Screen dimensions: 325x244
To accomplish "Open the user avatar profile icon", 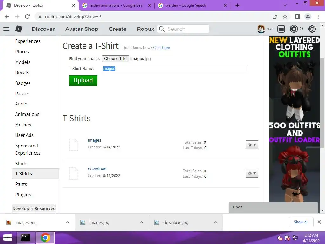I will tap(261, 29).
